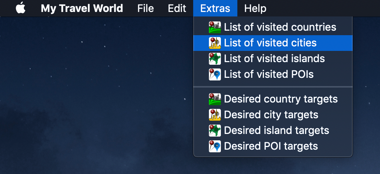Click the Desired island targets green icon
This screenshot has height=174, width=380.
[215, 130]
